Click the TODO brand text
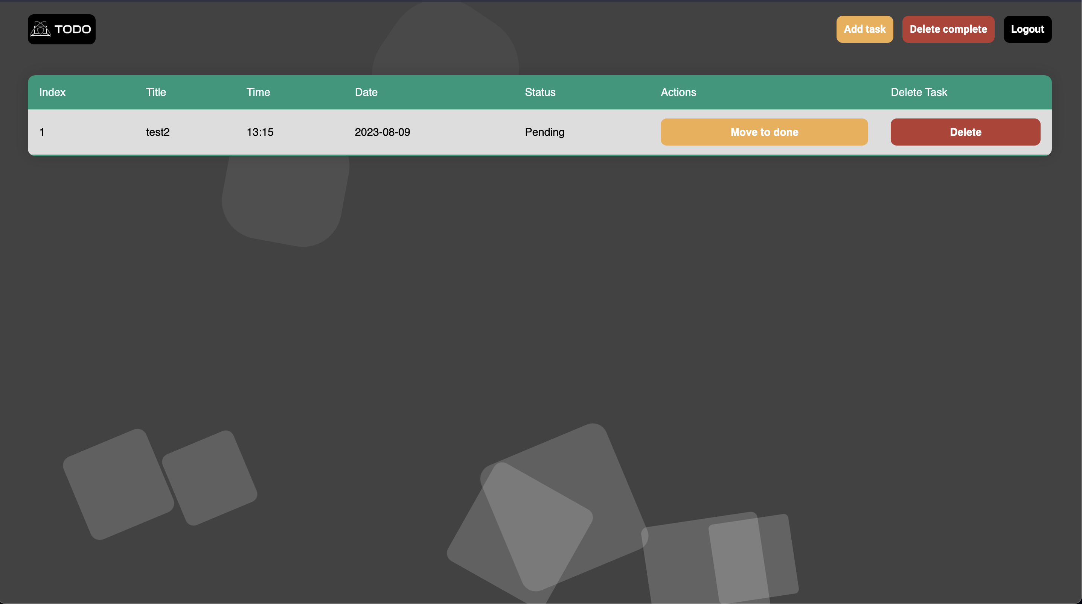 coord(73,29)
